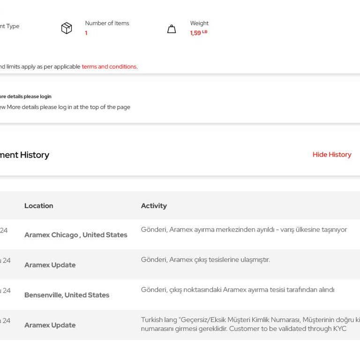Click the 'Geçersiz/Eksik Müşteri Kimlik Numarası' activity

coord(250,324)
